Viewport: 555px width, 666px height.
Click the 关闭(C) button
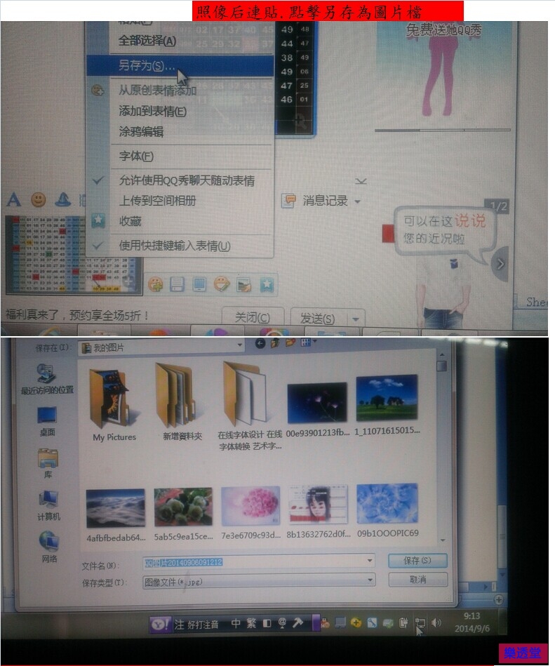coord(253,318)
